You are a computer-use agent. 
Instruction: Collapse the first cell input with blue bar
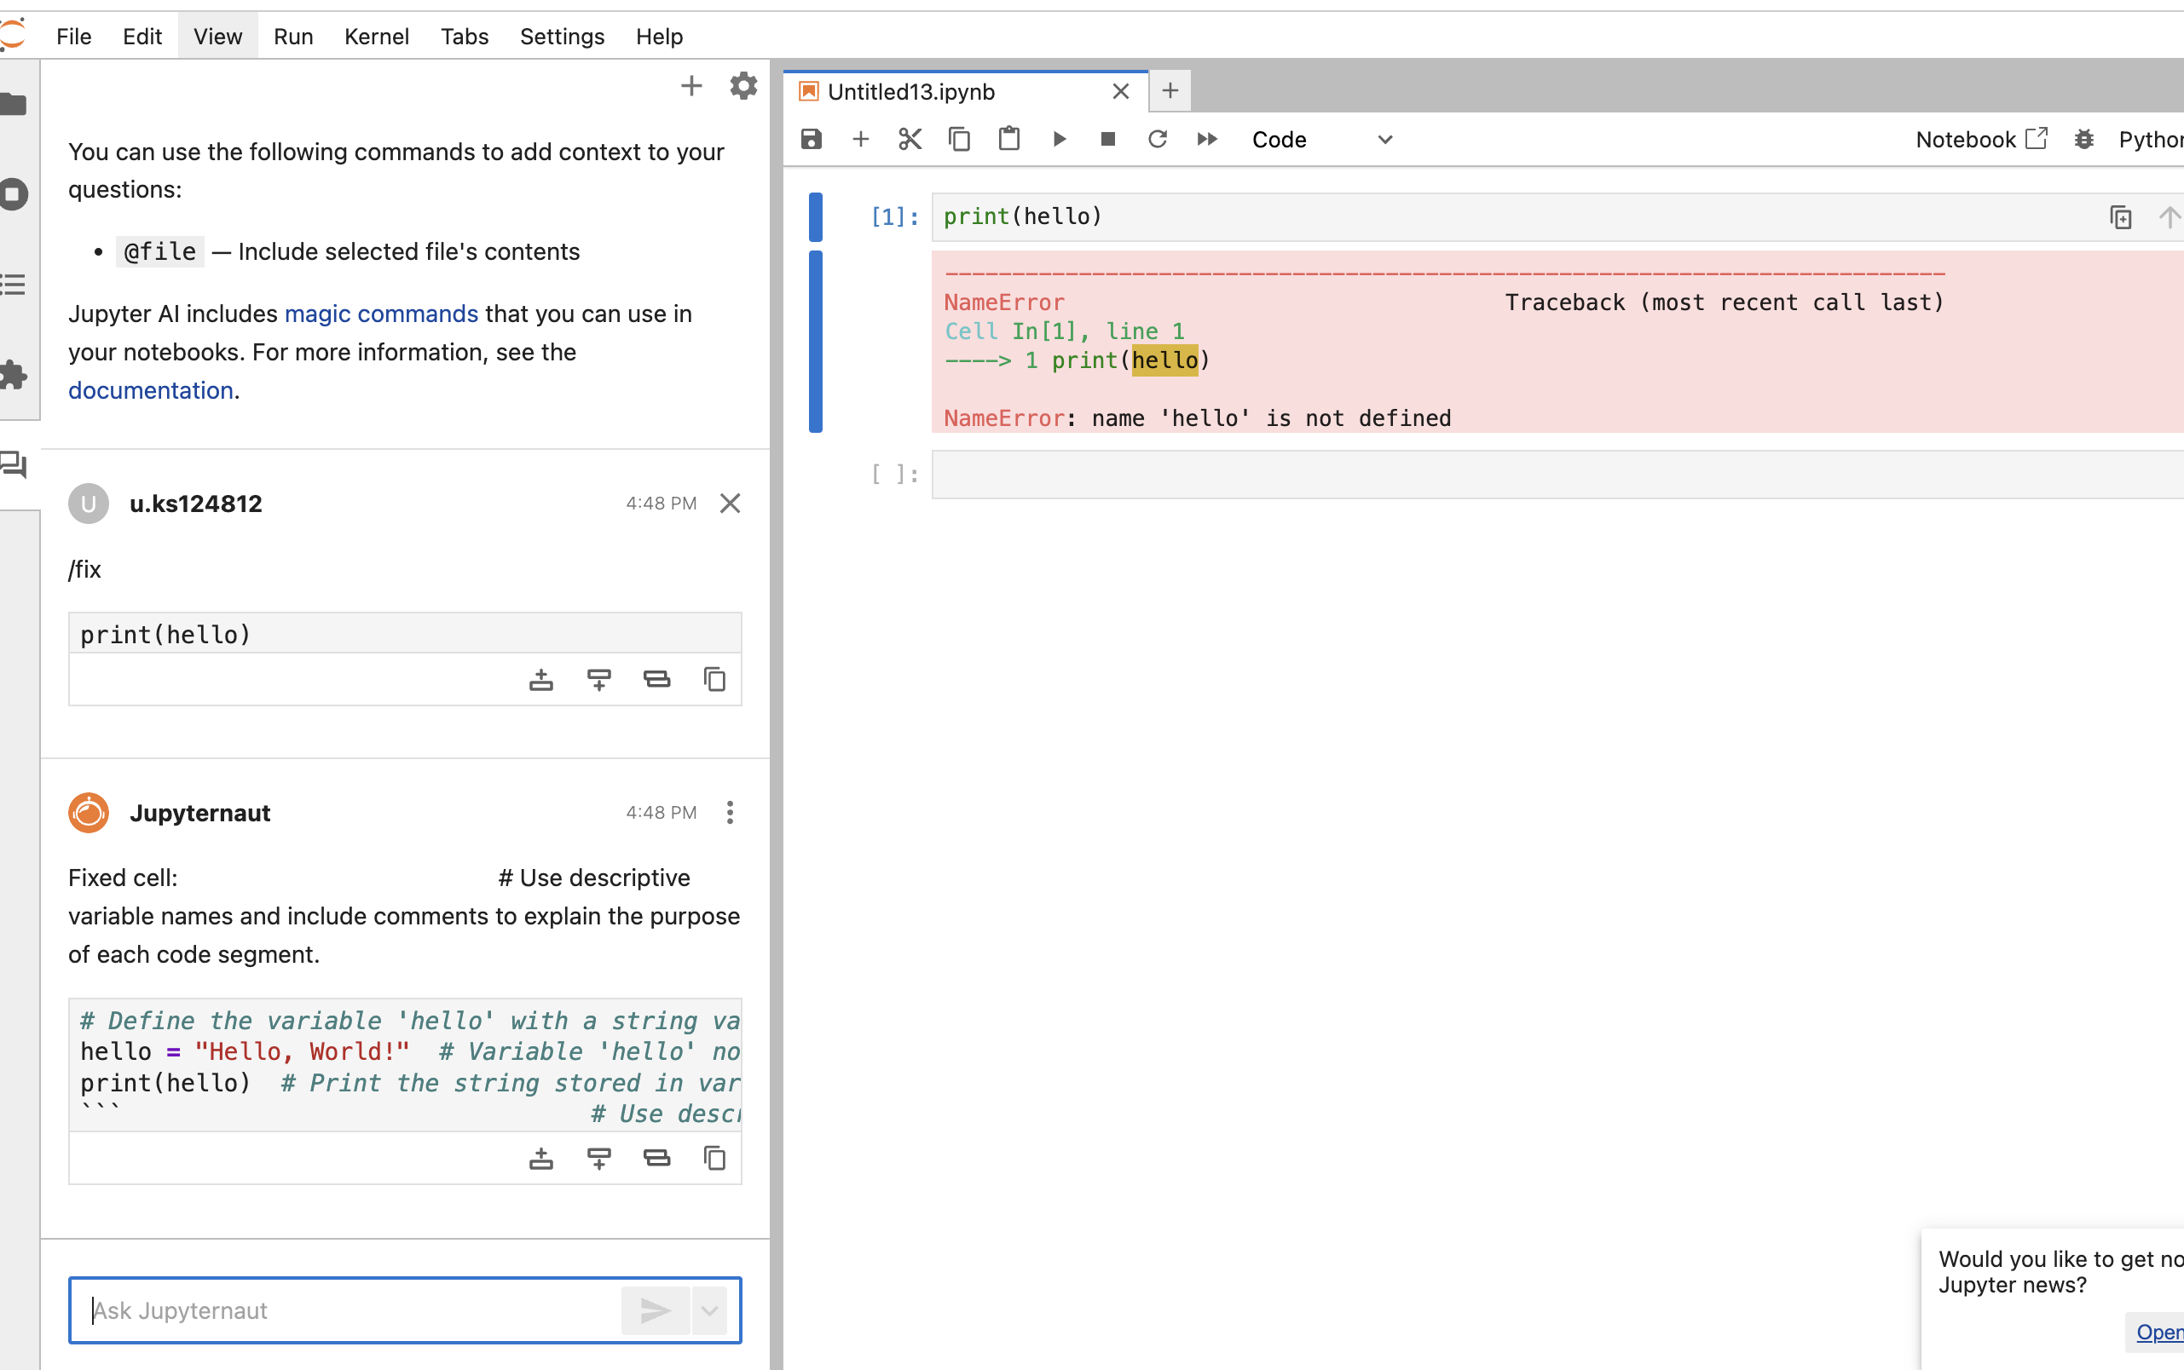click(815, 216)
